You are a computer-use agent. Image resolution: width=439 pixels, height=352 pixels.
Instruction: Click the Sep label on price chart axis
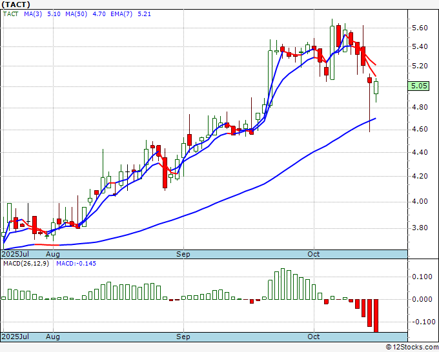(x=183, y=254)
